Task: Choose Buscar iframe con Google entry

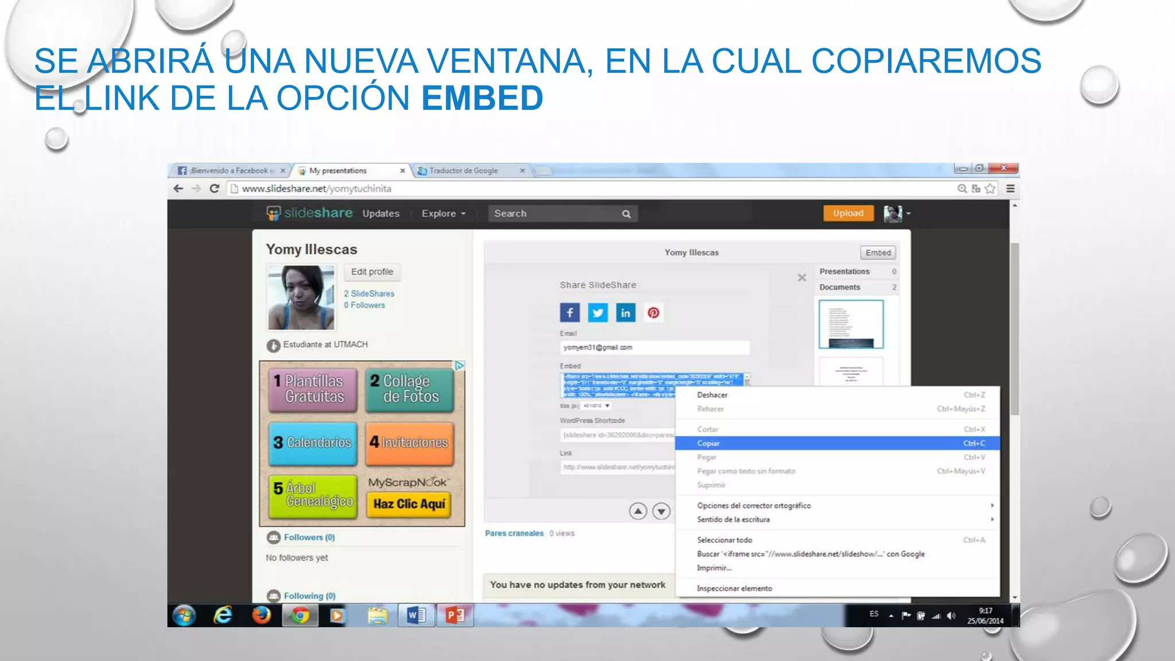Action: [x=838, y=554]
